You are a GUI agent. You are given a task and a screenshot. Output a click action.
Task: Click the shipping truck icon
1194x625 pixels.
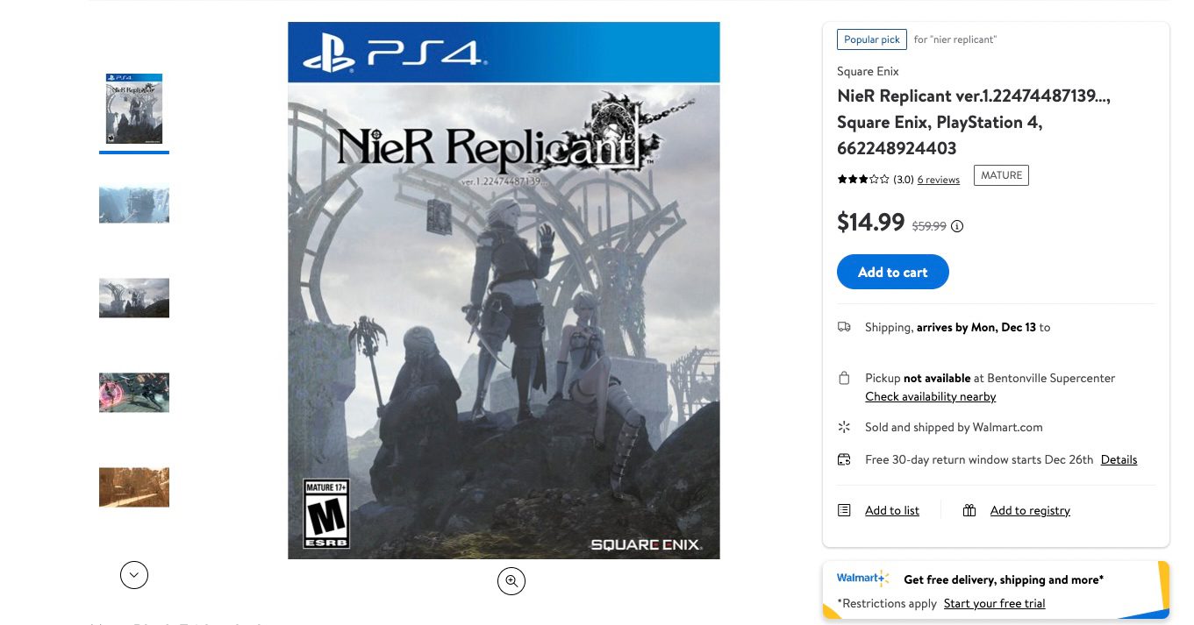[x=844, y=327]
